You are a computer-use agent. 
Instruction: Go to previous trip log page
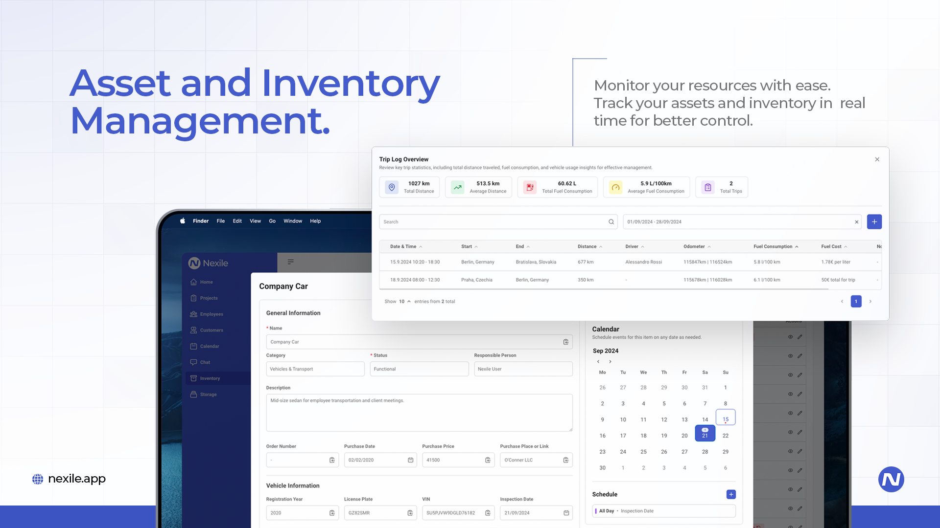(x=842, y=302)
